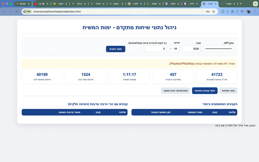Open the tab search dropdown
This screenshot has height=162, width=259.
[255, 4]
